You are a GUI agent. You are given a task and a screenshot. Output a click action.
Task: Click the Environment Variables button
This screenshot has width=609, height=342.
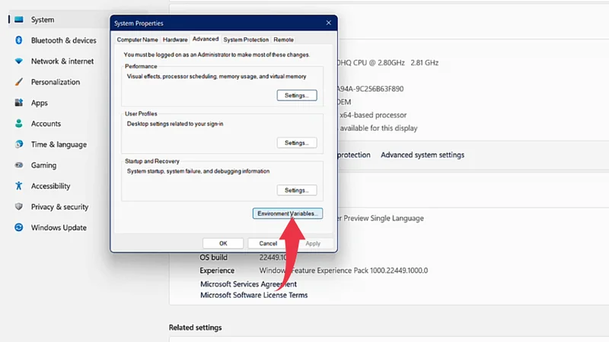pos(288,214)
